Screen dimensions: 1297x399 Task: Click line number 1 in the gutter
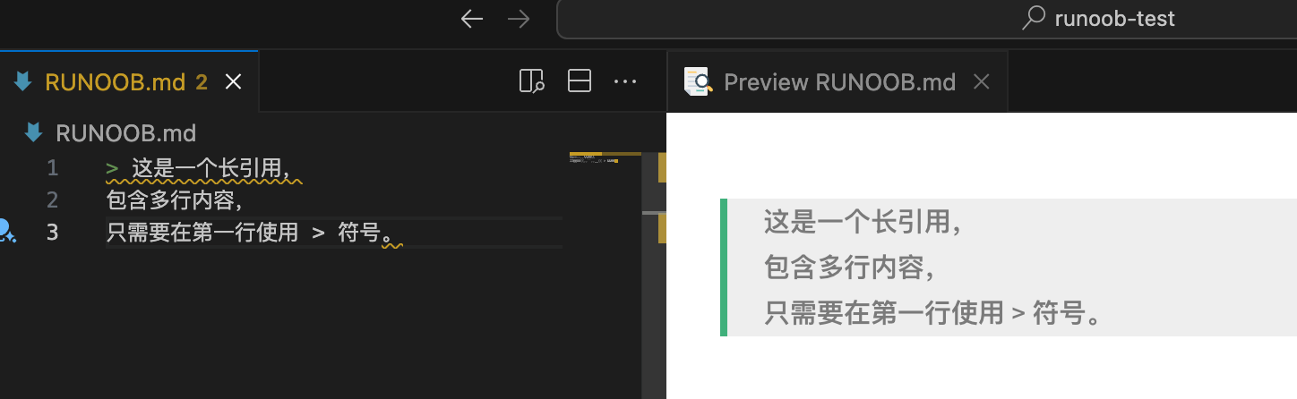point(52,168)
